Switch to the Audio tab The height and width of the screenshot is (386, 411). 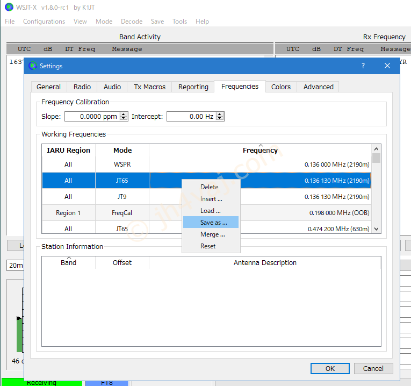(112, 87)
